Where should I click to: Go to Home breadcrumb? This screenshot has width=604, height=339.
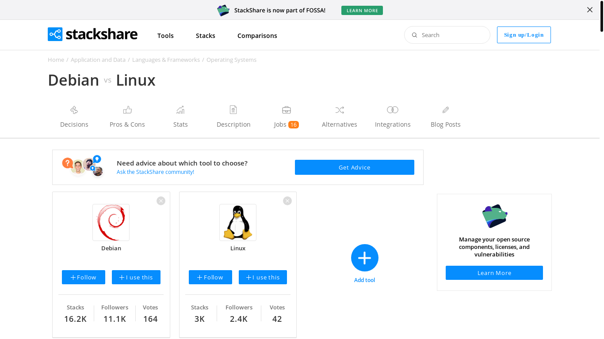56,60
